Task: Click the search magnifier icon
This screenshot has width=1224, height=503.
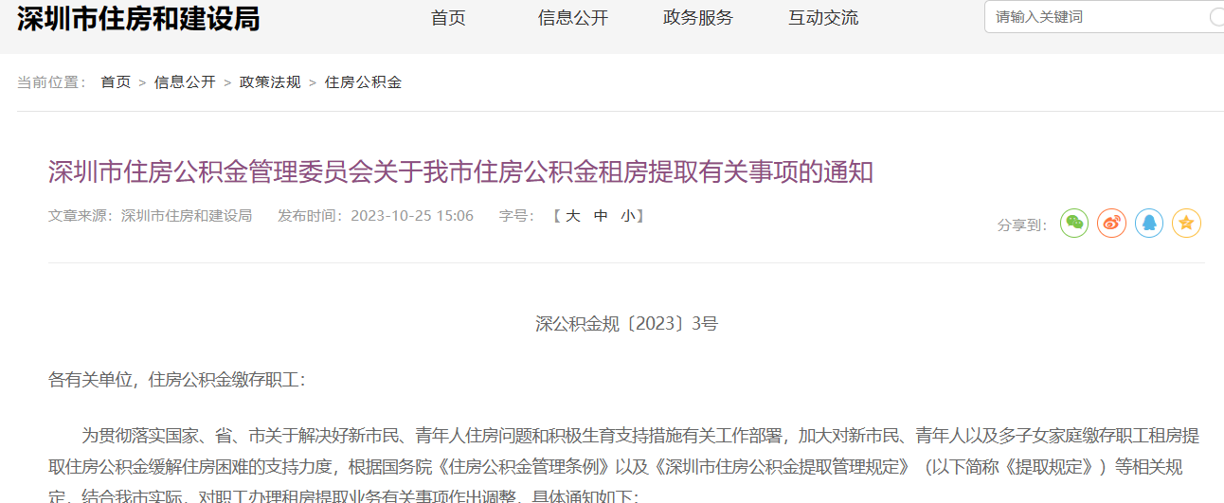Action: [x=1216, y=17]
